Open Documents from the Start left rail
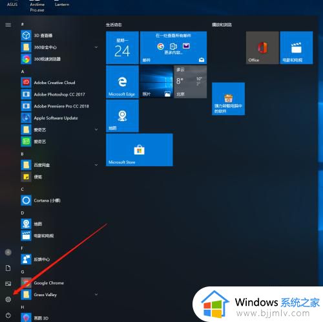Image resolution: width=323 pixels, height=322 pixels. click(8, 268)
